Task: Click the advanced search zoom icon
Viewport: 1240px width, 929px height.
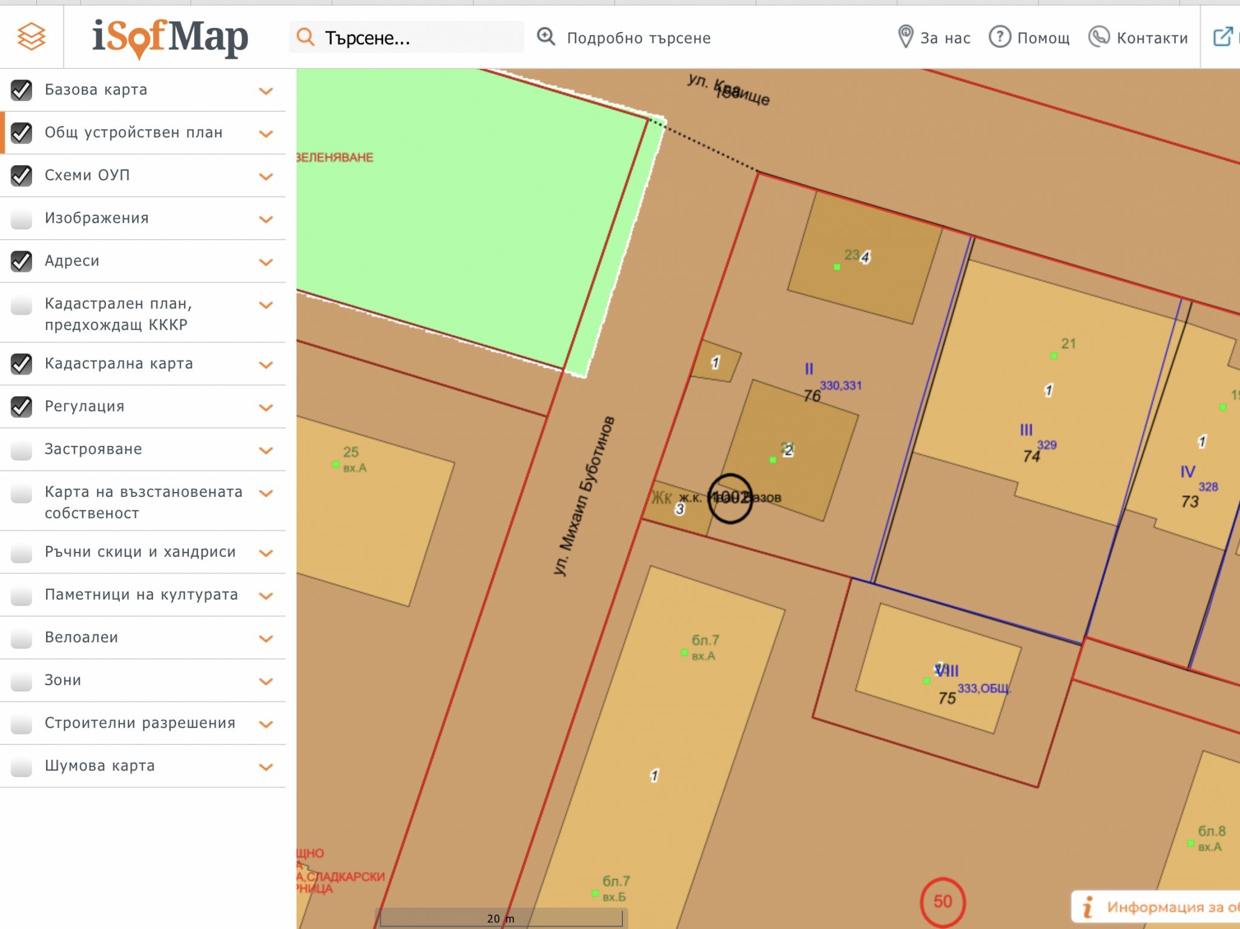Action: coord(546,37)
